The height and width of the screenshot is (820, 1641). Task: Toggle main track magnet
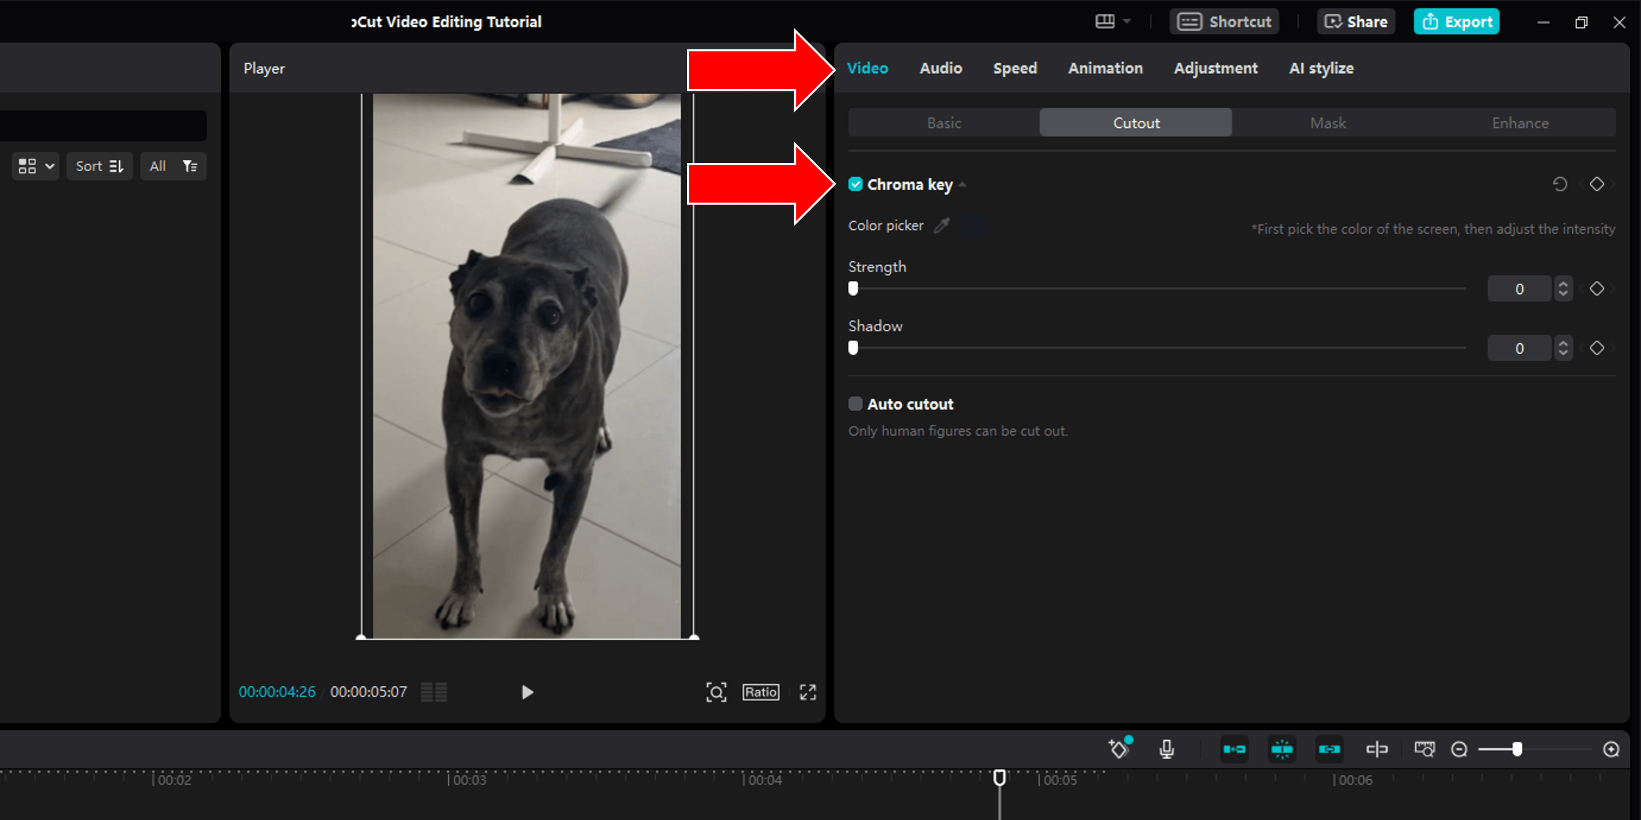point(1234,750)
